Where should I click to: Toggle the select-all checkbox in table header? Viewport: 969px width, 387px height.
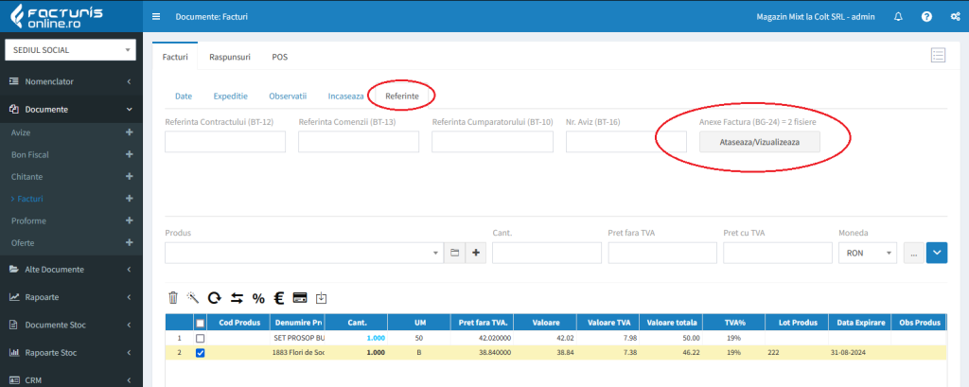tap(200, 323)
